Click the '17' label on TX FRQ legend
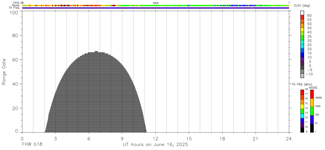Screen dimensions: 325x150 [306, 94]
